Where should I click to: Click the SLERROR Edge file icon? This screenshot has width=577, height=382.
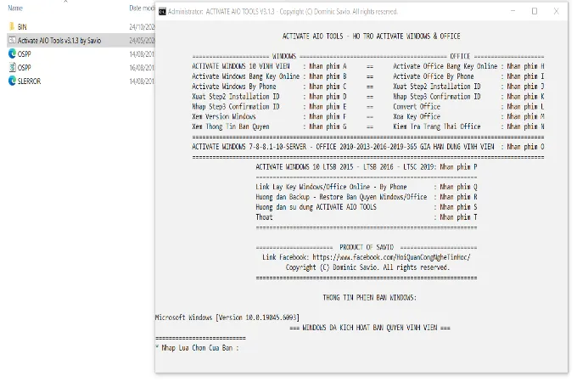[x=12, y=81]
